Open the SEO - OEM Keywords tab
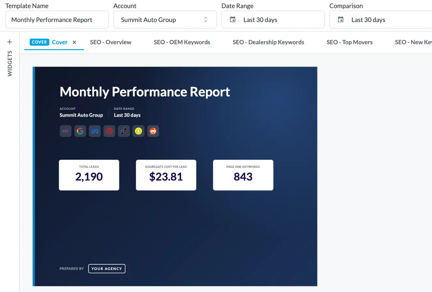This screenshot has width=432, height=292. pyautogui.click(x=182, y=42)
